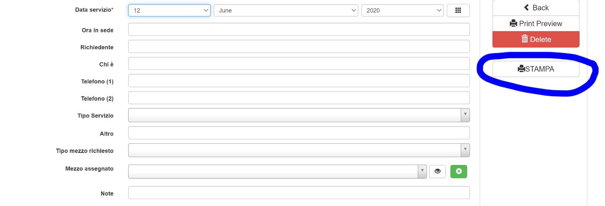Focus the Note input field
Screen dimensions: 605x206
coord(299,193)
